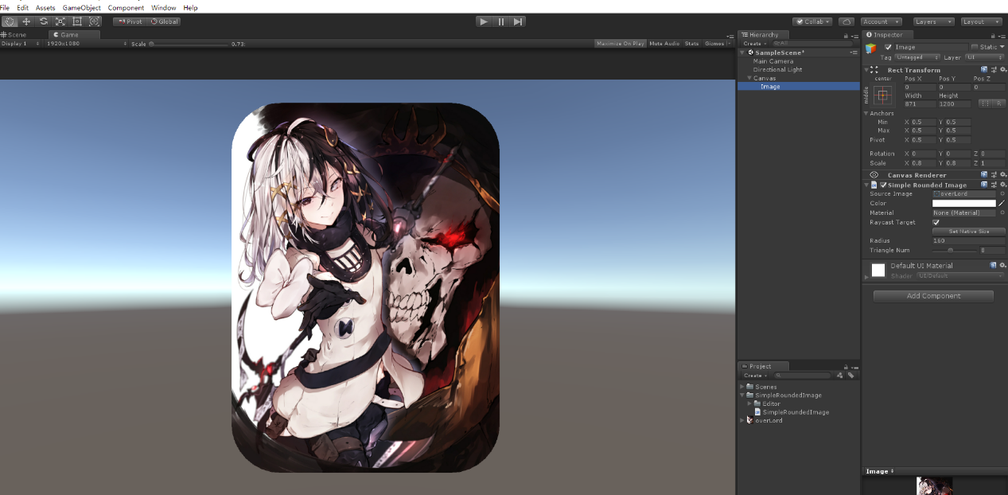
Task: Open the Layout dropdown
Action: 981,21
